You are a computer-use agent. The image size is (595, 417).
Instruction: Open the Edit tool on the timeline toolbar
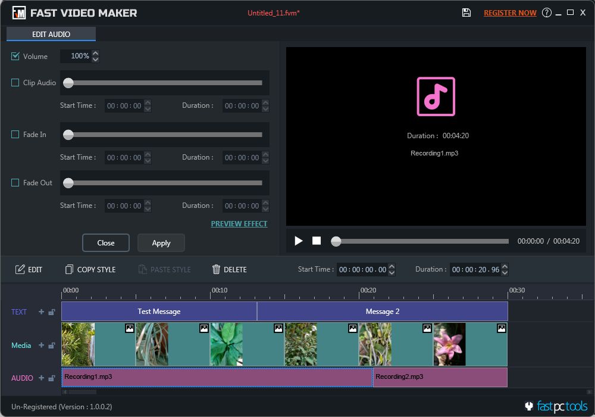point(29,269)
